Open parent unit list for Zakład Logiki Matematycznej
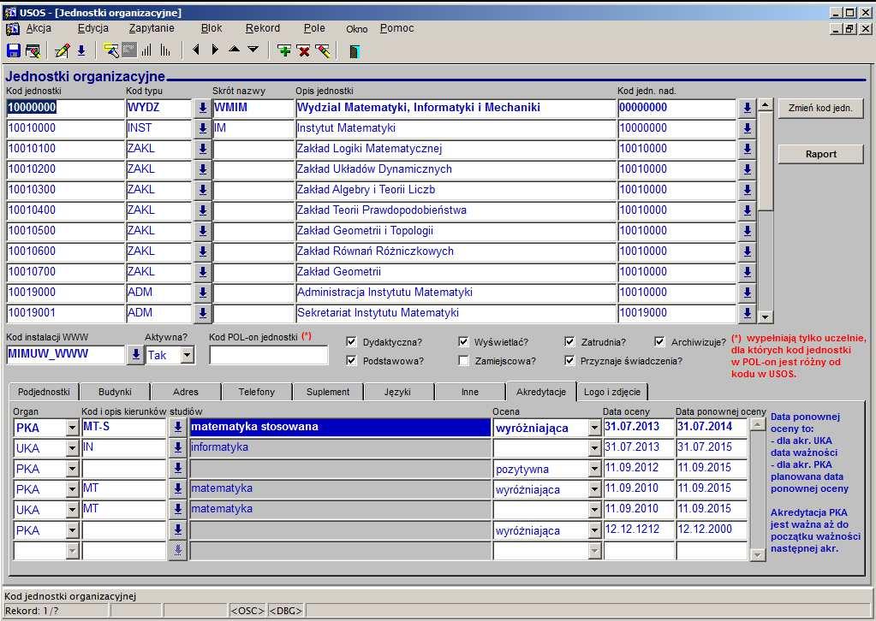 747,150
